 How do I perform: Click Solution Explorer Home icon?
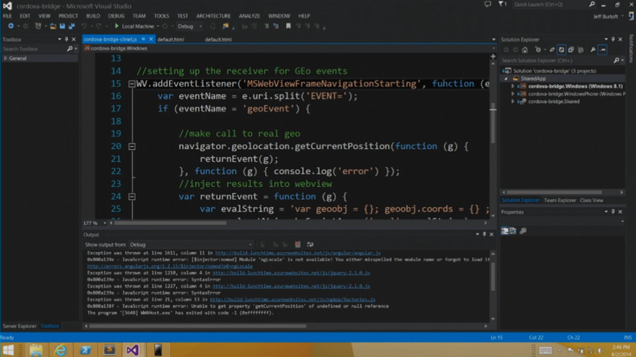(x=525, y=50)
